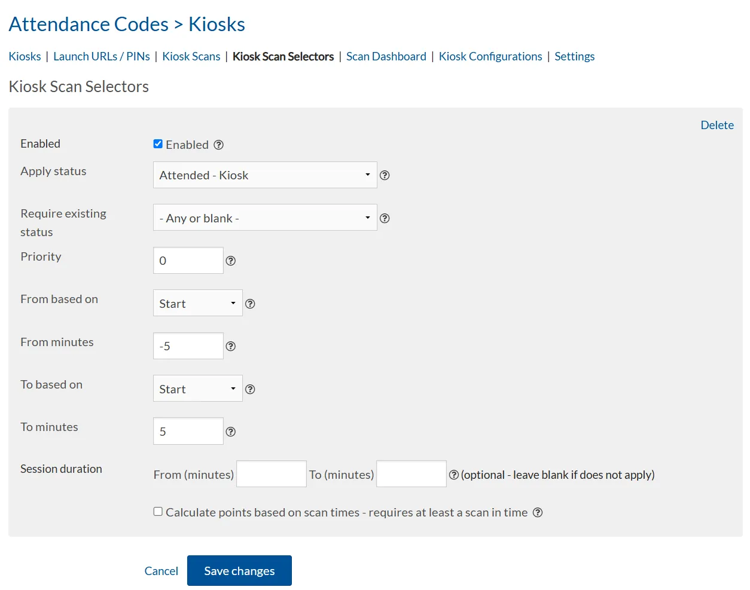This screenshot has width=750, height=590.
Task: Go to the Kiosks tab
Action: (x=25, y=56)
